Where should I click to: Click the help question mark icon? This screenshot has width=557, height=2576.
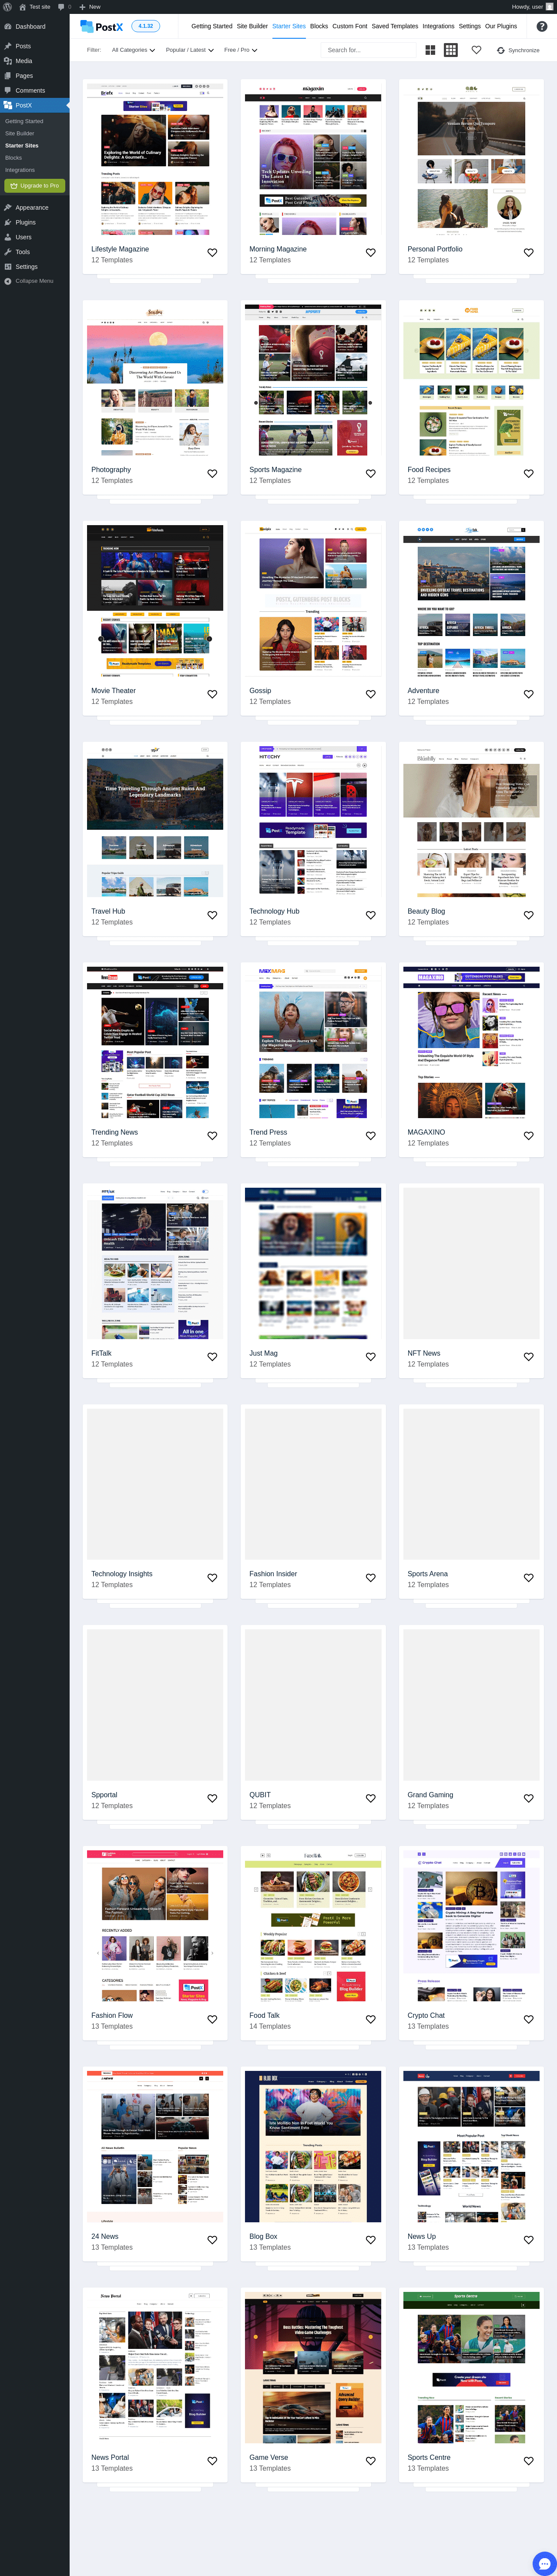tap(542, 27)
